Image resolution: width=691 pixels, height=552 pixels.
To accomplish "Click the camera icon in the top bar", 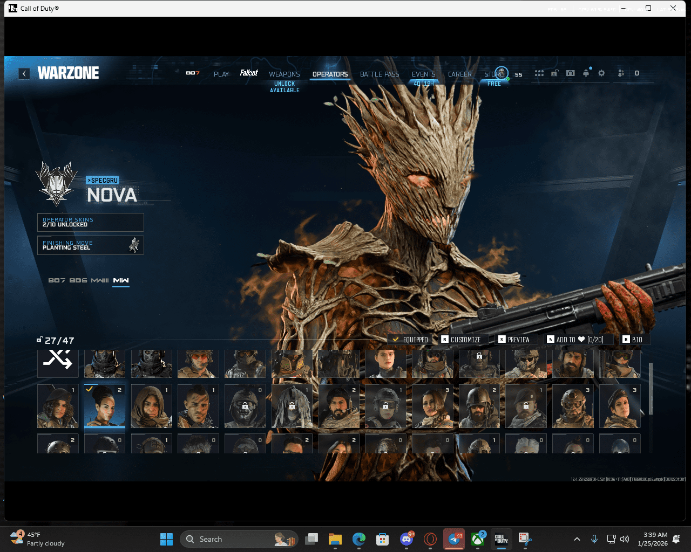I will tap(570, 73).
